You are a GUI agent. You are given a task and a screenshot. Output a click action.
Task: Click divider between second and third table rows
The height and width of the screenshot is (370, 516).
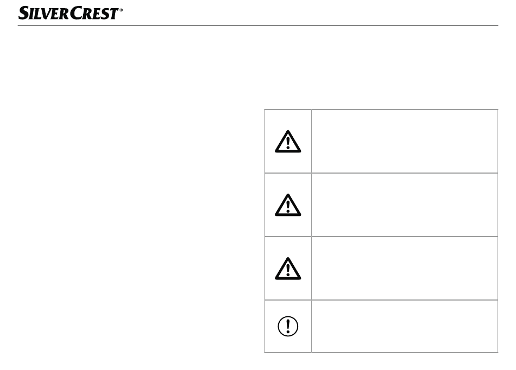[x=381, y=236]
